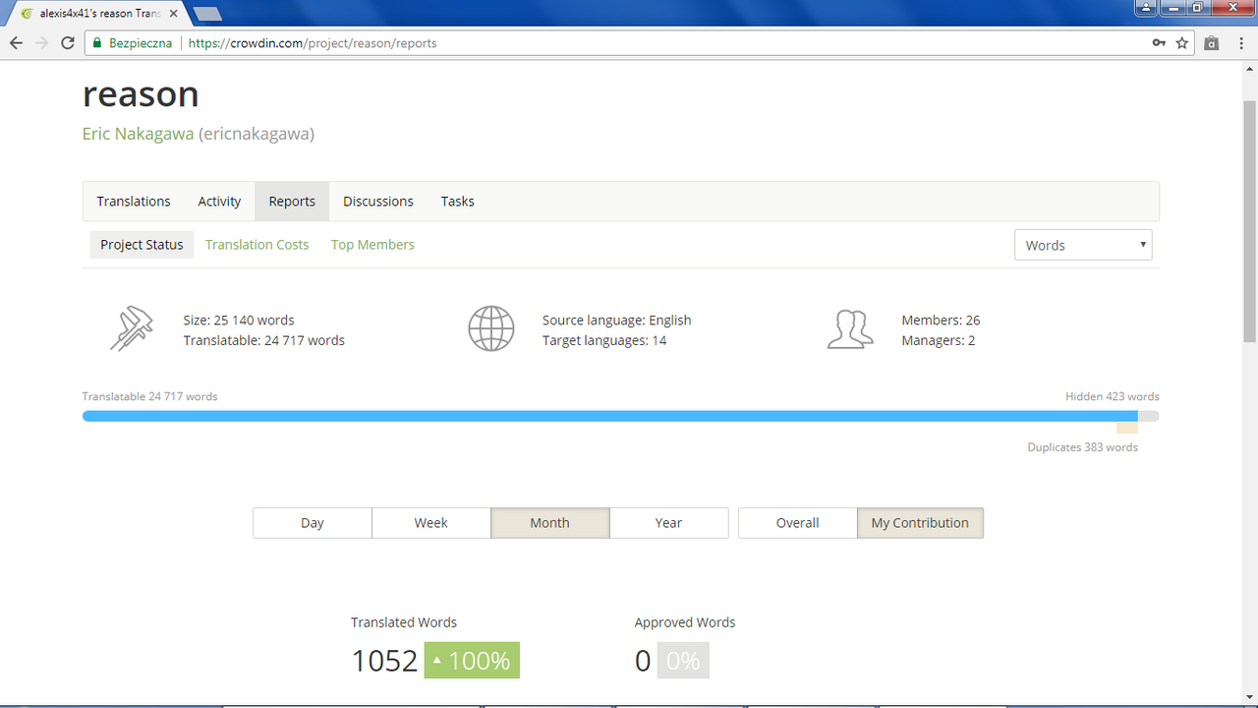1258x708 pixels.
Task: Click the green 100% change badge
Action: [472, 661]
